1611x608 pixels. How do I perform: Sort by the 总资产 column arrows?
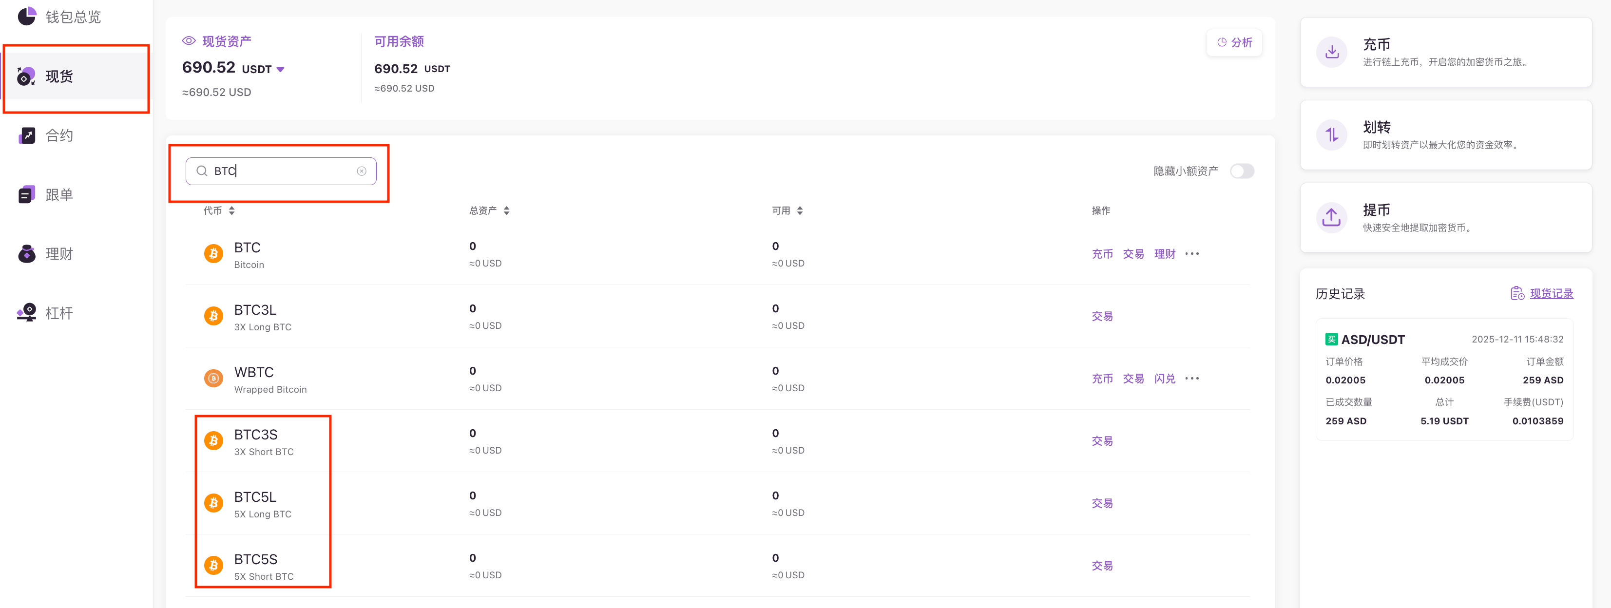pos(507,211)
